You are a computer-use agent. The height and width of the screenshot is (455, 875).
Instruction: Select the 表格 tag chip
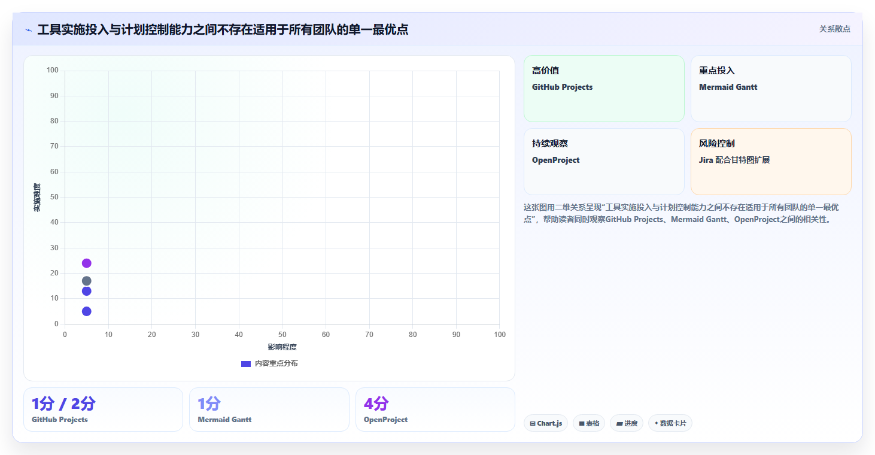(589, 423)
